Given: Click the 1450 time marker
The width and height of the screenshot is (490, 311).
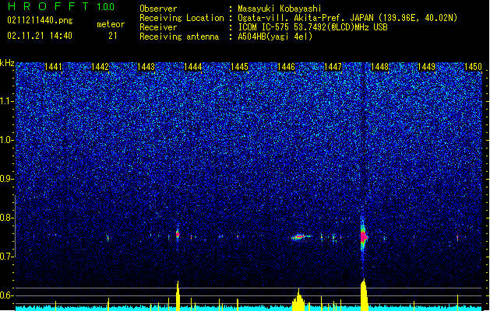Looking at the screenshot, I should click(x=473, y=67).
